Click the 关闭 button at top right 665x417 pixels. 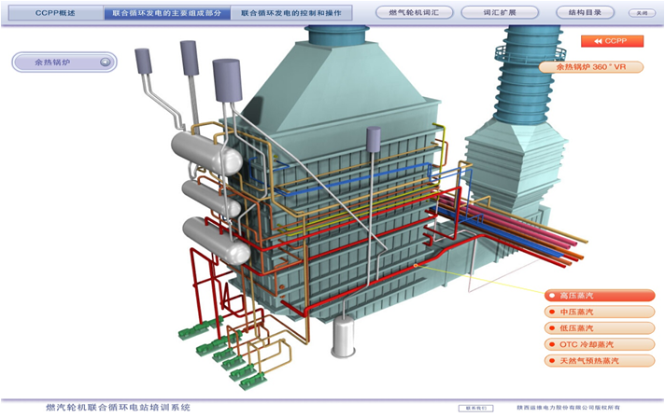pyautogui.click(x=641, y=14)
